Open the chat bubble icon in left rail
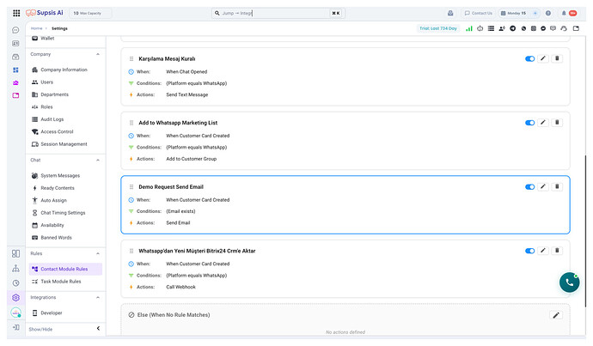This screenshot has height=346, width=593. click(15, 30)
